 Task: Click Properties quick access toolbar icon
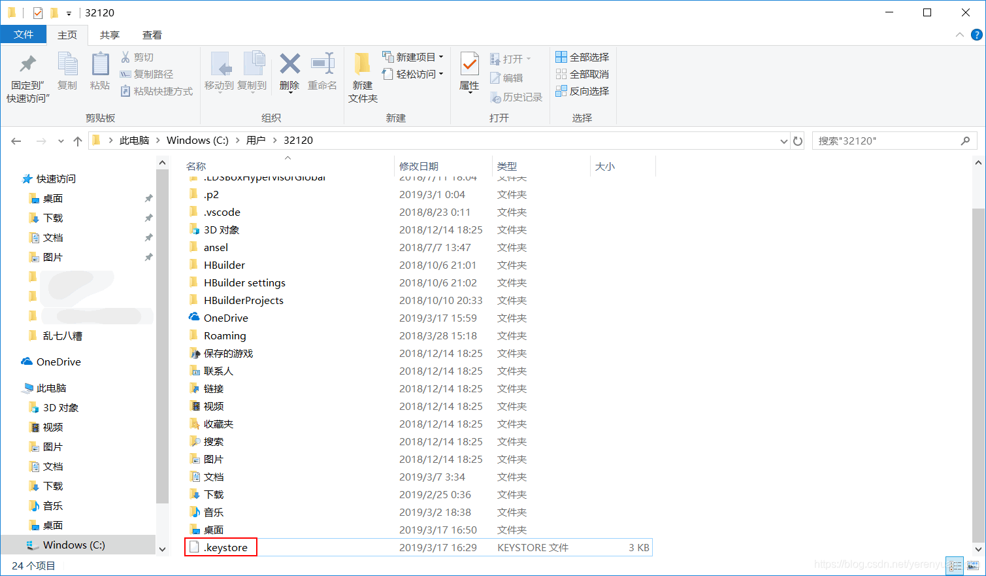(x=38, y=12)
